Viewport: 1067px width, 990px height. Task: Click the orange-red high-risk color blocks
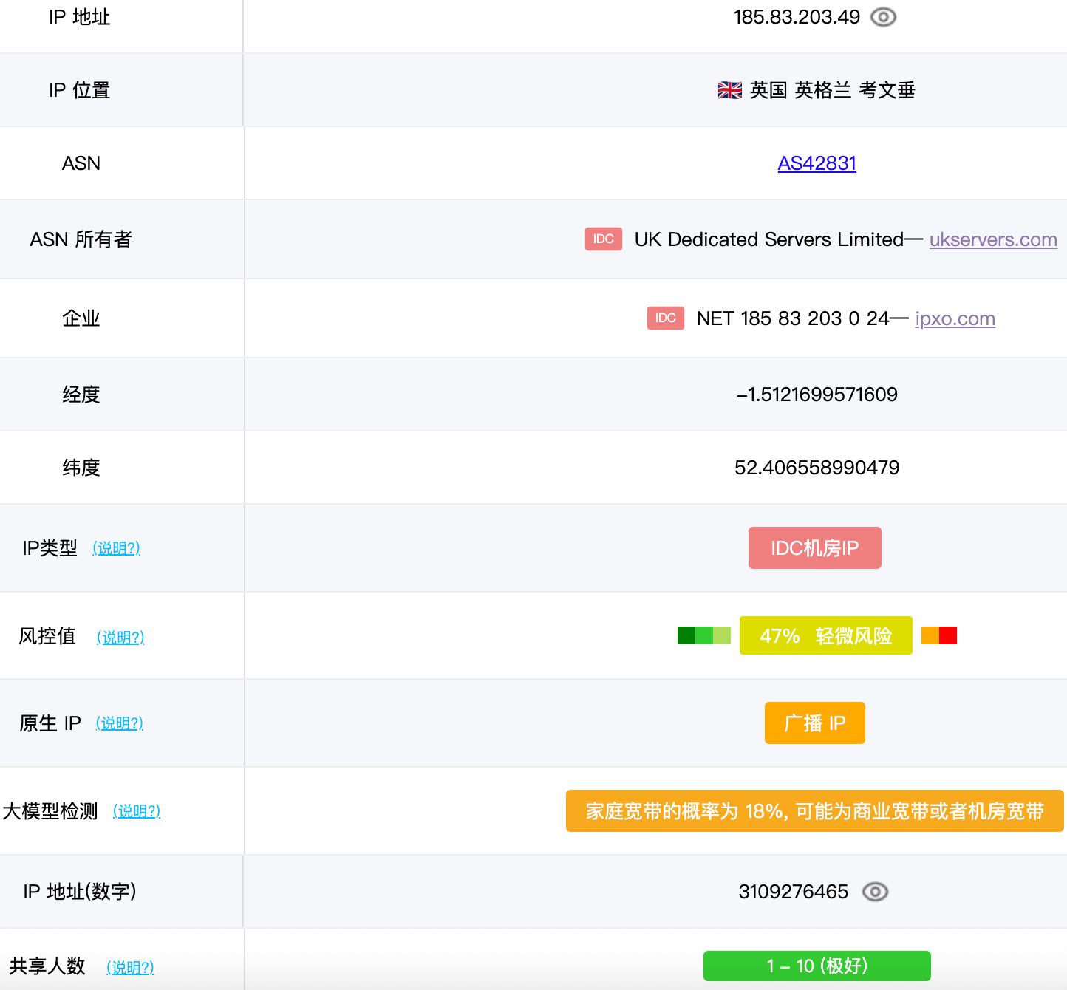pos(938,635)
